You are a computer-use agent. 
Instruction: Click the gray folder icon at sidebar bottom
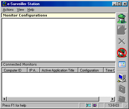pyautogui.click(x=122, y=99)
